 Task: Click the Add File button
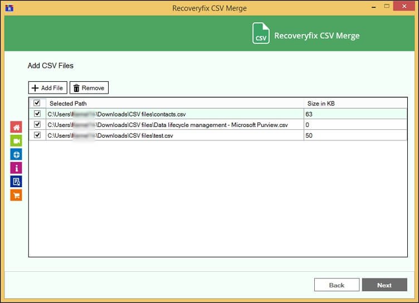tap(48, 87)
